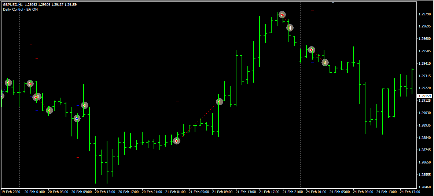Viewport: 434px width, 196px height.
Task: Click the '21 Feb 21:00' time label
Action: [292, 192]
